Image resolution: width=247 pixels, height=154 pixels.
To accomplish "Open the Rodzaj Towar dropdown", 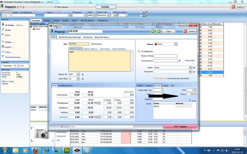I will (x=176, y=44).
